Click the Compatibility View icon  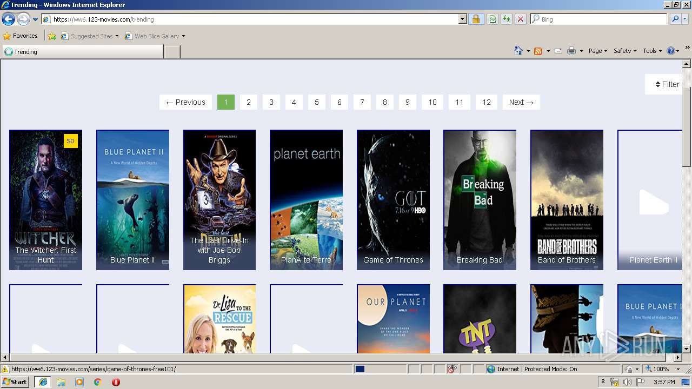tap(493, 19)
